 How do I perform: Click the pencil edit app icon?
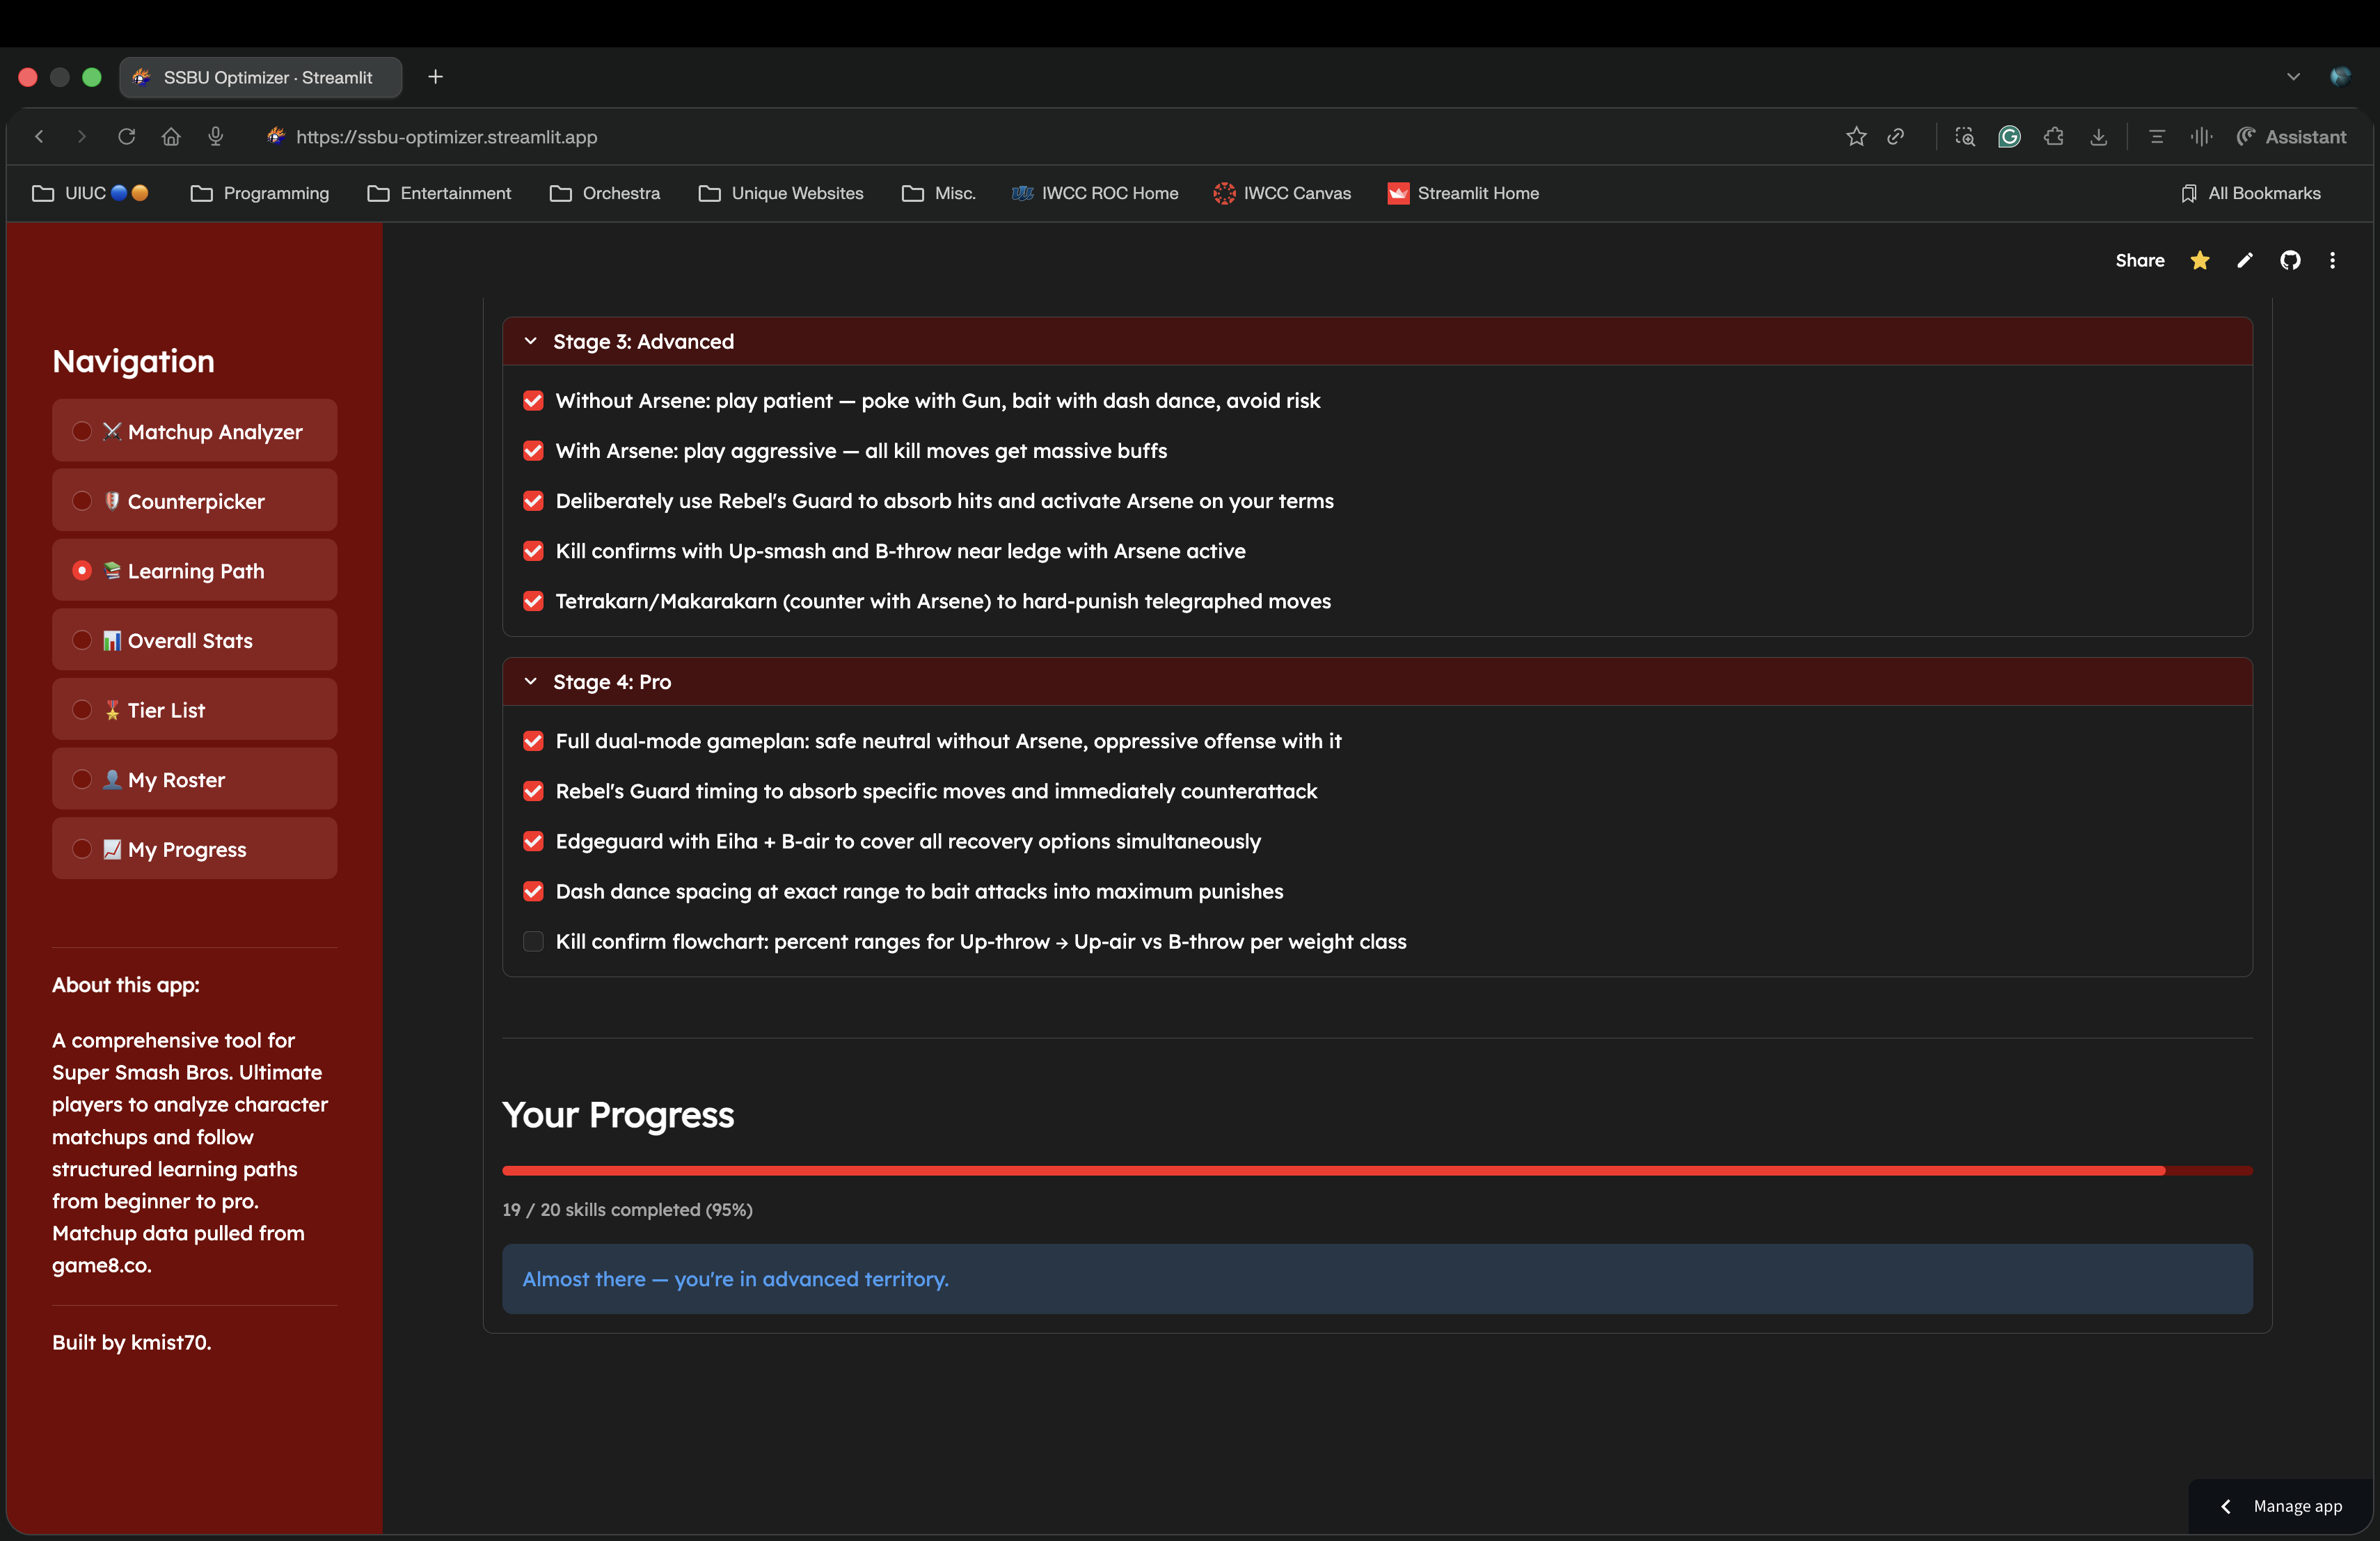tap(2245, 260)
